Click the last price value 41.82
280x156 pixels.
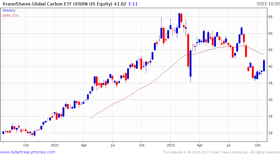coord(120,4)
